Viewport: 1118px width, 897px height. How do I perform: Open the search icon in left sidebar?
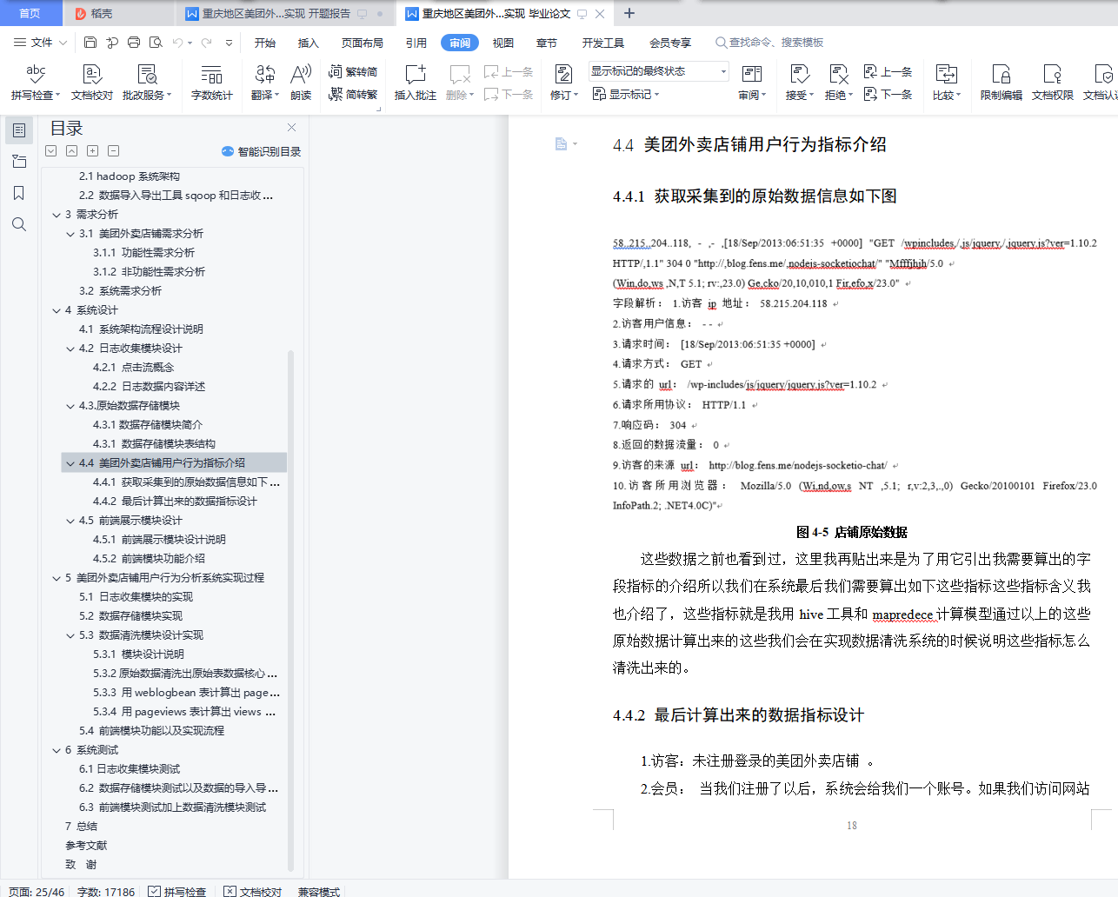[19, 224]
